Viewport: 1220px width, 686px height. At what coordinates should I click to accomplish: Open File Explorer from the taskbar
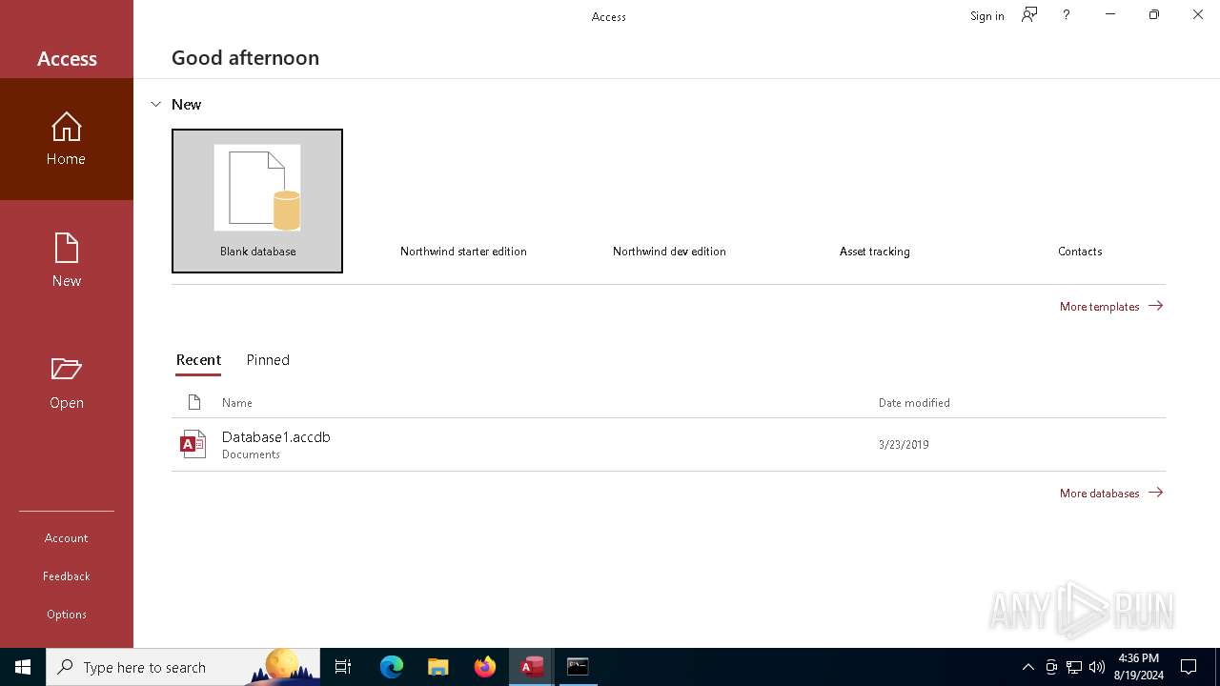click(437, 667)
